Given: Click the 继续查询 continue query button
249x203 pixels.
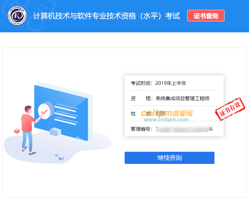Looking at the screenshot, I should click(170, 158).
